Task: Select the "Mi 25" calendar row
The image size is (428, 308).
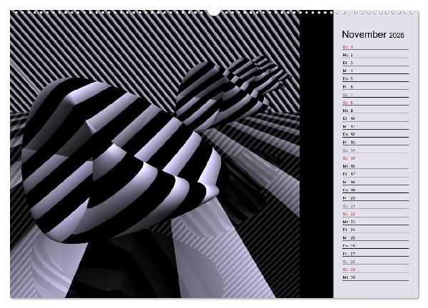Action: (x=376, y=237)
